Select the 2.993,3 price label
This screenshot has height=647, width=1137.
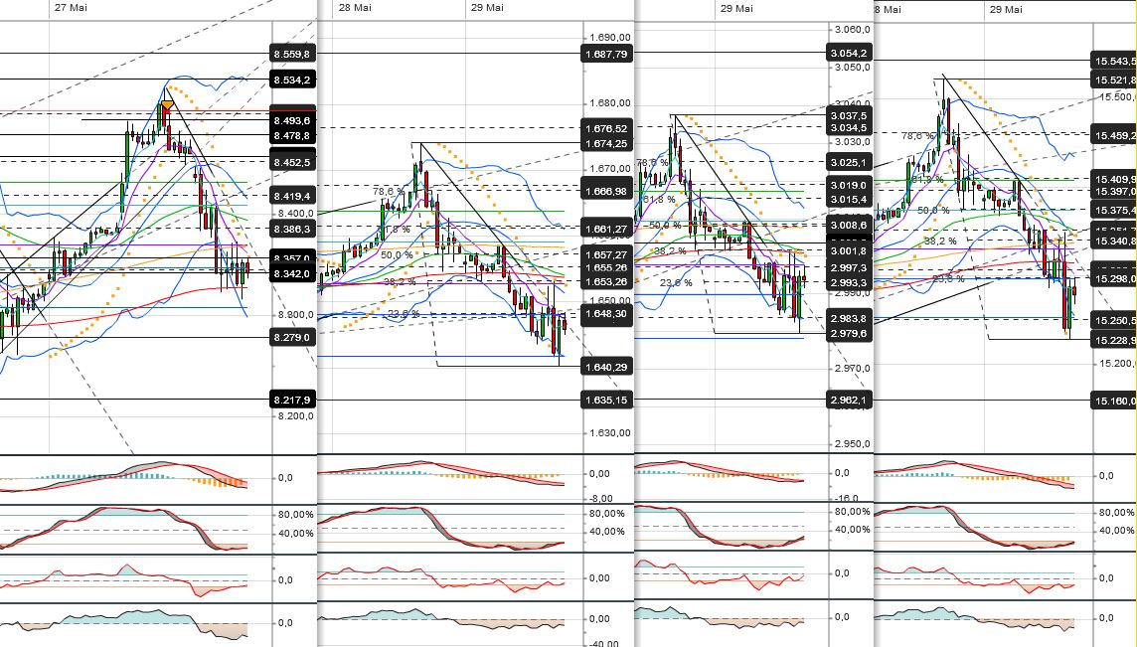click(849, 282)
